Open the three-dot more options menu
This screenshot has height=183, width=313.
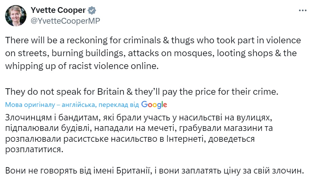tap(302, 10)
